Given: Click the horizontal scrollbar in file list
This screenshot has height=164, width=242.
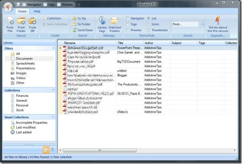Looking at the screenshot, I should [x=100, y=150].
